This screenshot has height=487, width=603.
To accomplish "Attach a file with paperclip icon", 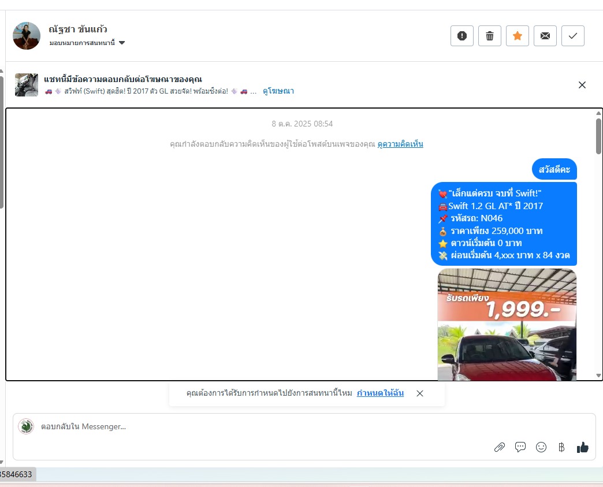I will pyautogui.click(x=499, y=447).
